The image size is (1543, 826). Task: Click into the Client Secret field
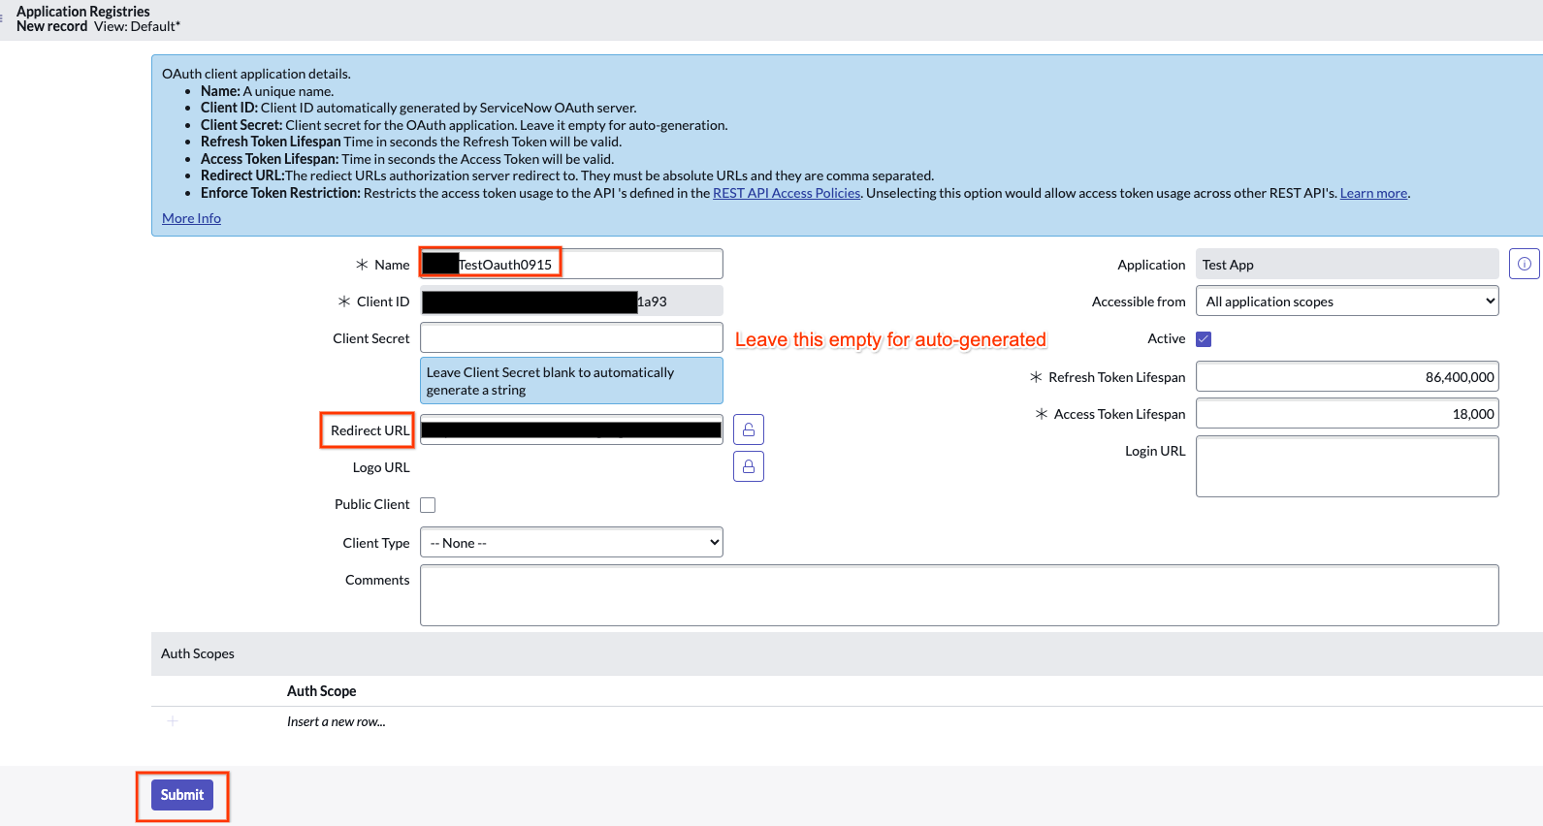(571, 337)
